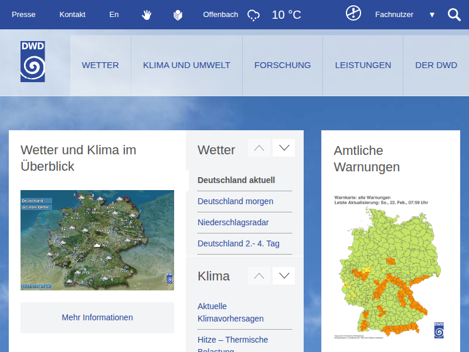Open the Niederschlagsradar link
This screenshot has width=469, height=352.
(x=233, y=222)
